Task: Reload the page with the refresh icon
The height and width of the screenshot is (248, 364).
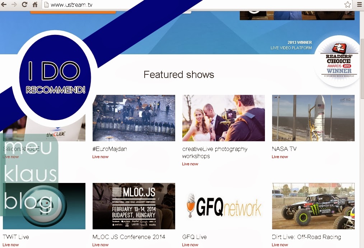Action: (25, 4)
